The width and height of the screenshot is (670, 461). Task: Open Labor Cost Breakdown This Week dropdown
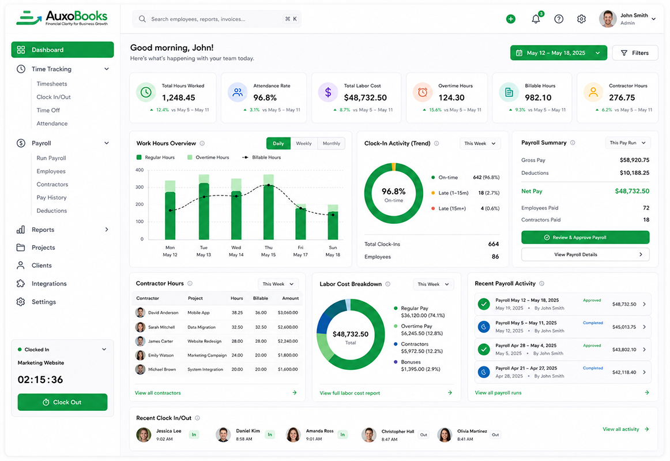click(433, 284)
